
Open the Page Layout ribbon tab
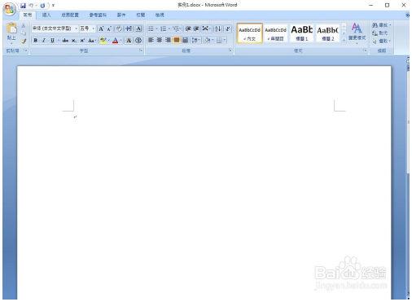pos(70,15)
